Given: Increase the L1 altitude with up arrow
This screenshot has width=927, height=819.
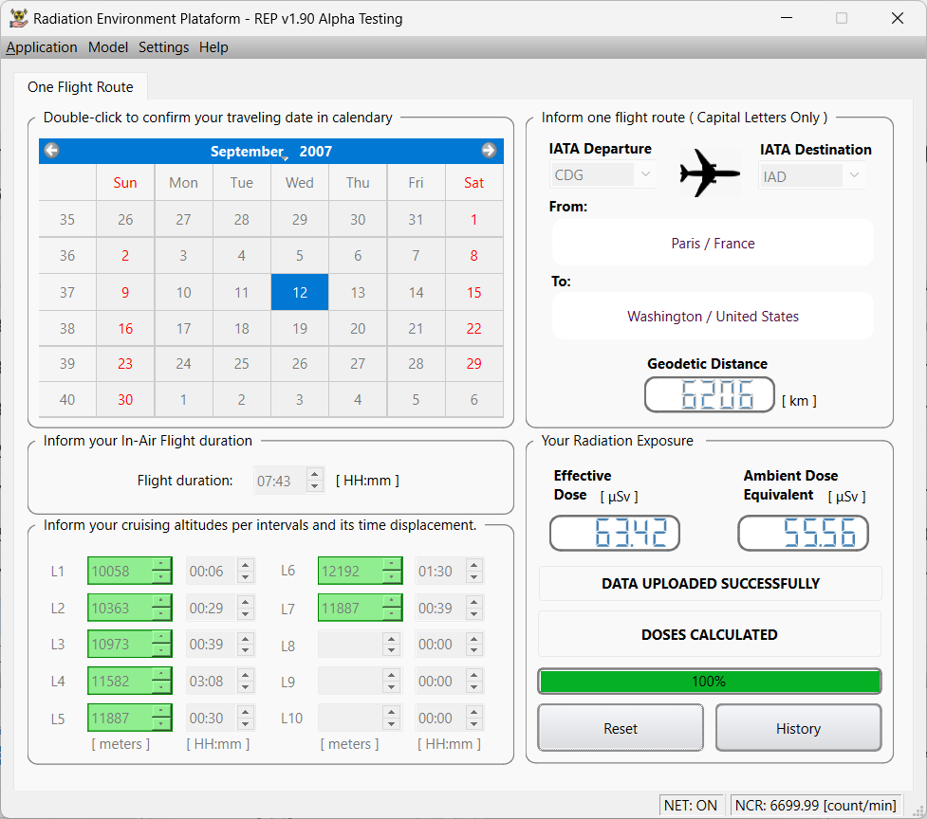Looking at the screenshot, I should click(x=162, y=565).
